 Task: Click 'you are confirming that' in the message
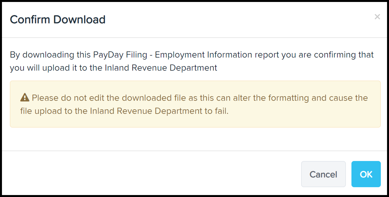(328, 54)
